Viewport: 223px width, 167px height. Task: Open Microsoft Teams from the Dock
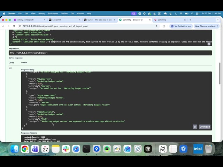pyautogui.click(x=35, y=149)
